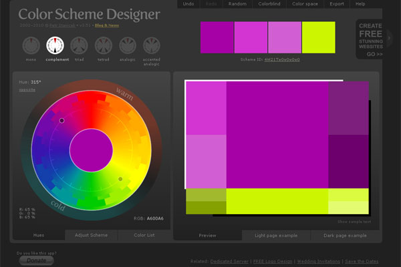Select the mono color scheme icon
401x267 pixels.
31,45
